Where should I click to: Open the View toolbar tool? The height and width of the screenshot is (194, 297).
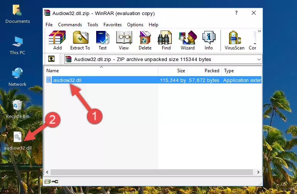tap(124, 40)
